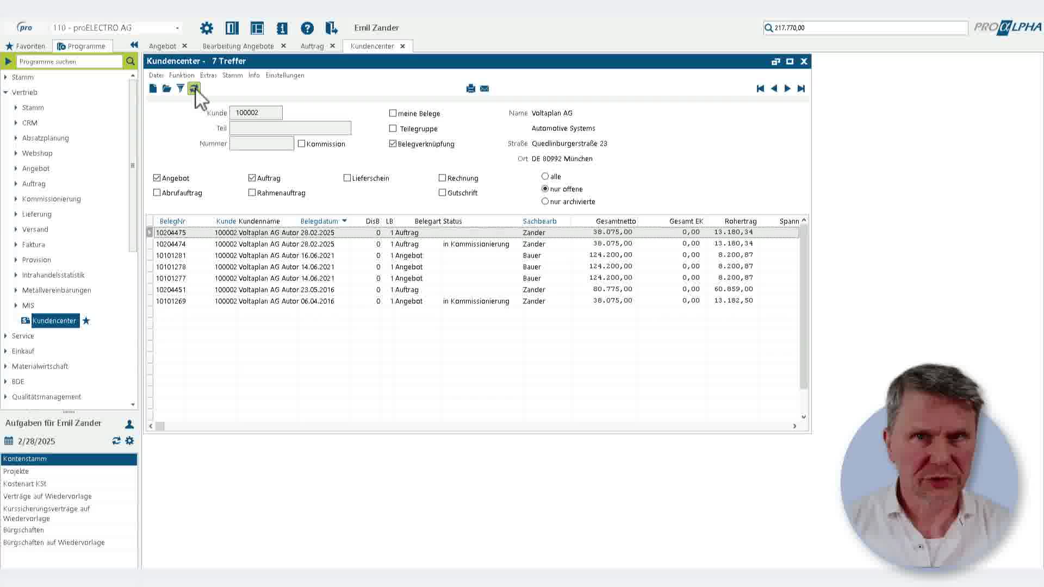This screenshot has height=587, width=1044.
Task: Click the email envelope icon
Action: (484, 89)
